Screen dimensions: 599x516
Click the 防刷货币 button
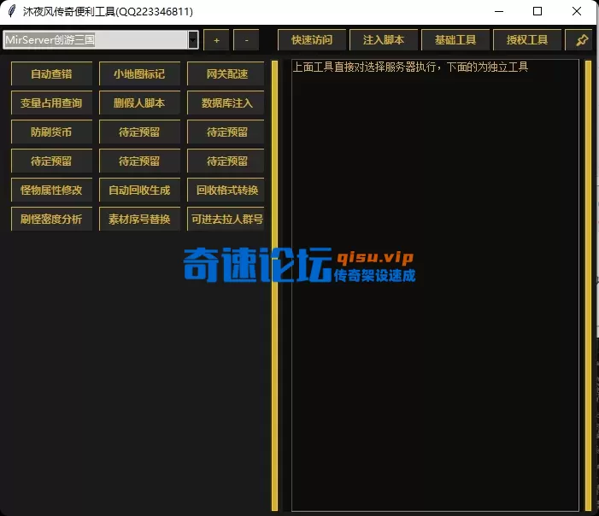click(x=51, y=132)
